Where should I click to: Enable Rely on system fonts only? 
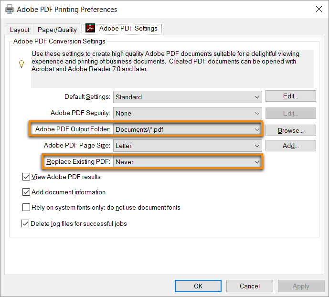(26, 208)
